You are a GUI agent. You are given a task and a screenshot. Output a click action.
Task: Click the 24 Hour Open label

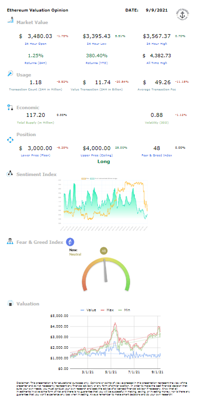pos(35,44)
